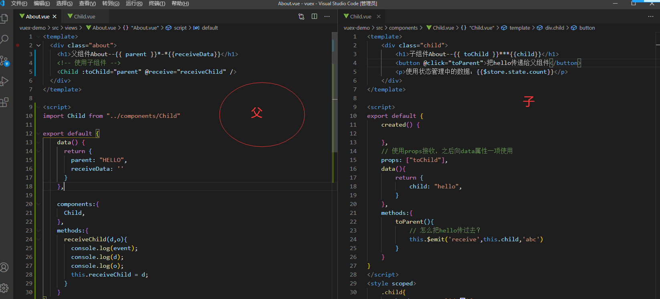
Task: Close the Child.vue tab in the right group
Action: pyautogui.click(x=378, y=16)
